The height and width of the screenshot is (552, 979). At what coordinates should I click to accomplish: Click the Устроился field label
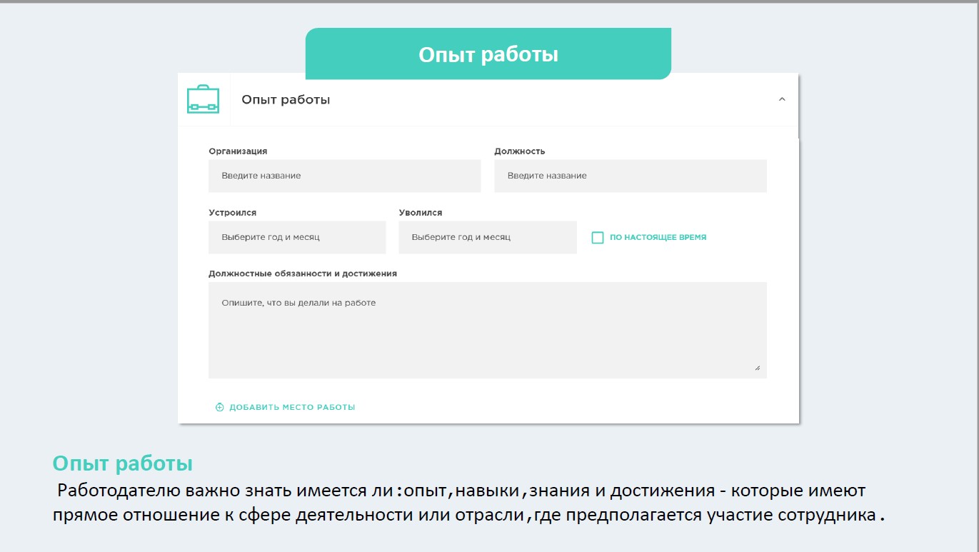(x=232, y=213)
